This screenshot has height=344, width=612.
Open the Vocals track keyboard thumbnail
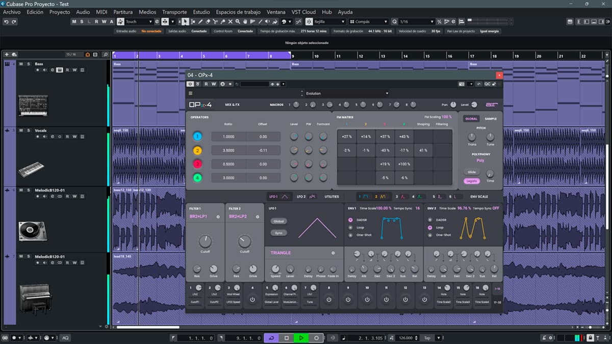point(31,169)
